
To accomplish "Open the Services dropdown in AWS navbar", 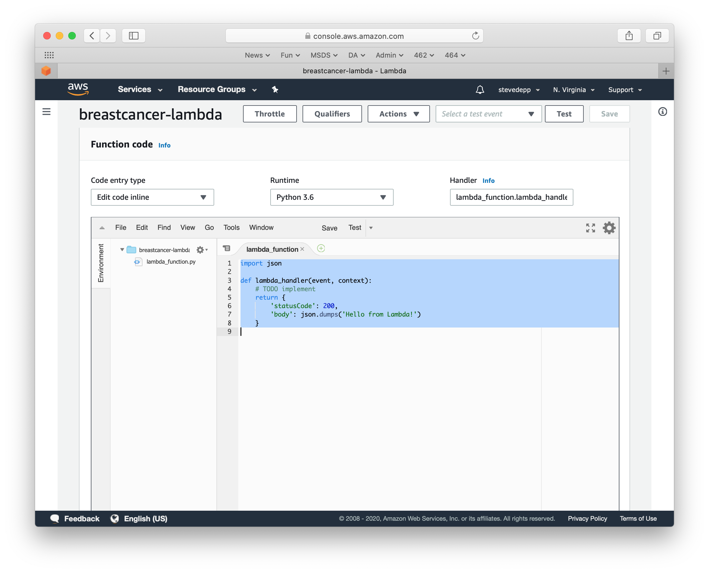I will [140, 90].
